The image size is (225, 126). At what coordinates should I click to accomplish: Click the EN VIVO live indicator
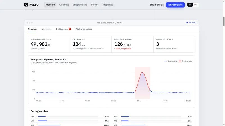click(191, 23)
